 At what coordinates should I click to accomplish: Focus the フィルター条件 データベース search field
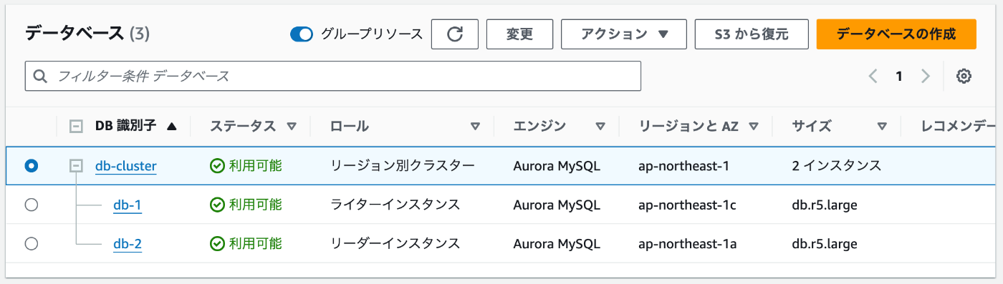332,76
